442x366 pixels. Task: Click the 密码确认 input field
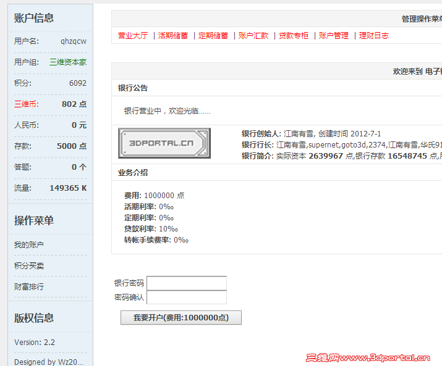coord(187,297)
